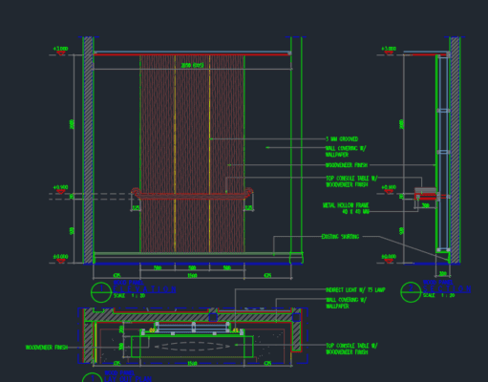Click the blue "SECTION" drawing title
Screen dimensions: 488x382
pyautogui.click(x=447, y=289)
